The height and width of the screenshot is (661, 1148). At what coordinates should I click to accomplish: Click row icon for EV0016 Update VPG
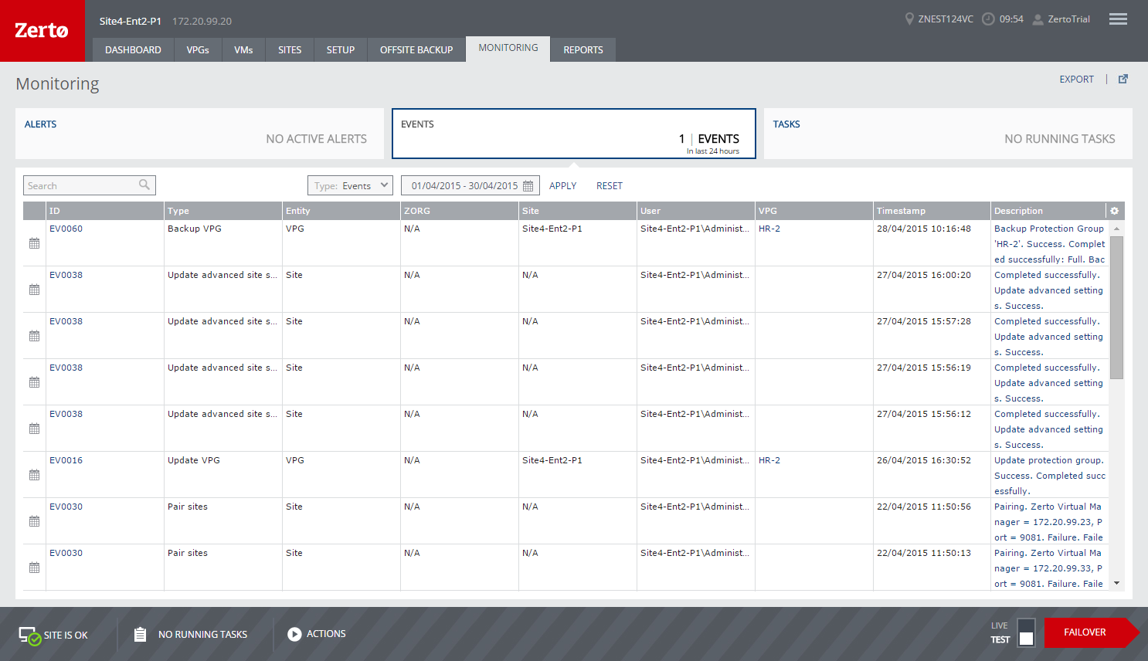(x=34, y=475)
